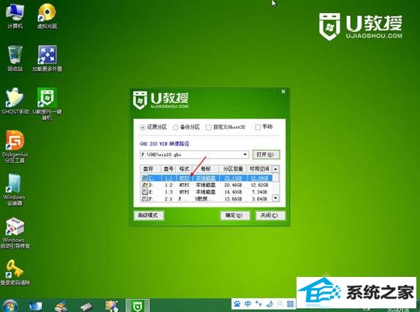
Task: Open the grid toolbox icon in the input bar
Action: pyautogui.click(x=291, y=304)
